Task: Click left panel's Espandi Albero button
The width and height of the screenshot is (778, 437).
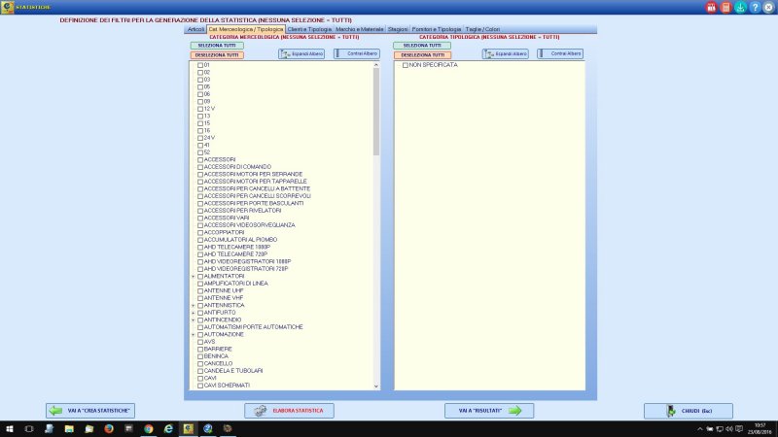Action: pyautogui.click(x=301, y=54)
